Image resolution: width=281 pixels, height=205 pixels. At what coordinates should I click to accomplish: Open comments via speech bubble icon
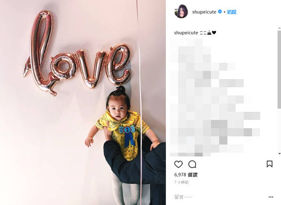(192, 164)
